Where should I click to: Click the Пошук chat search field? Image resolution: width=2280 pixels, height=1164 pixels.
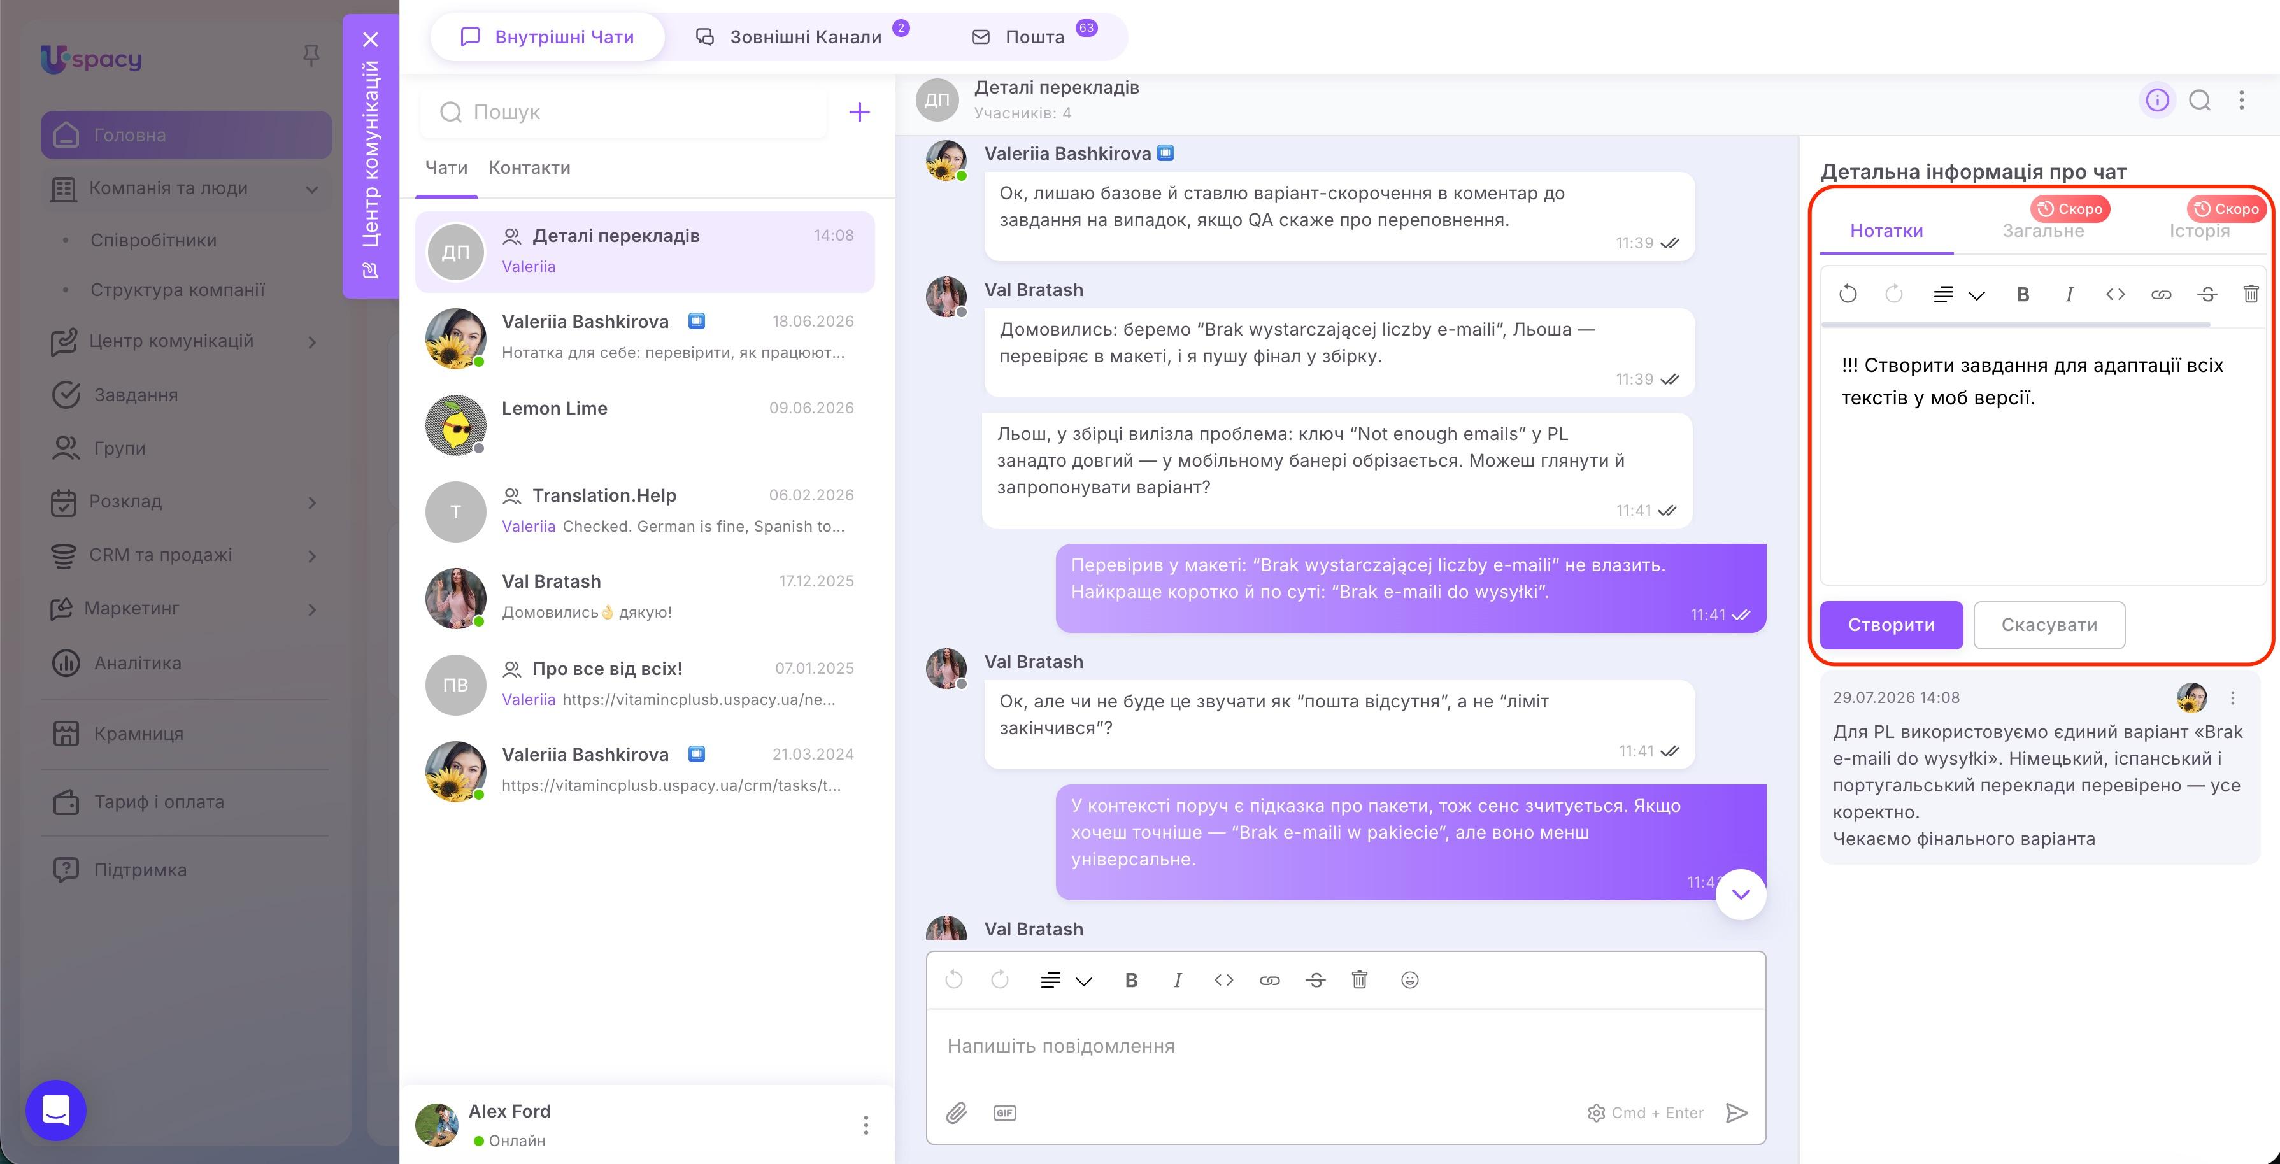pyautogui.click(x=624, y=113)
